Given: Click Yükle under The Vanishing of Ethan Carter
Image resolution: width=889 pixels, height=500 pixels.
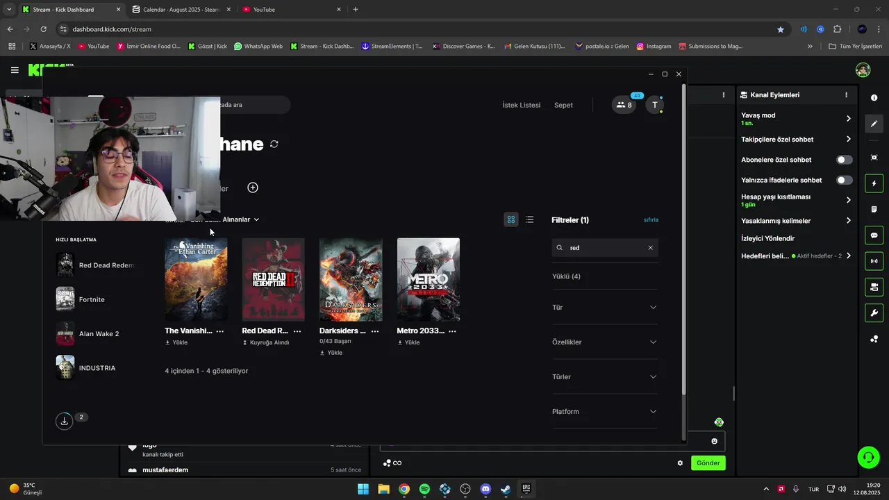Looking at the screenshot, I should click(176, 342).
